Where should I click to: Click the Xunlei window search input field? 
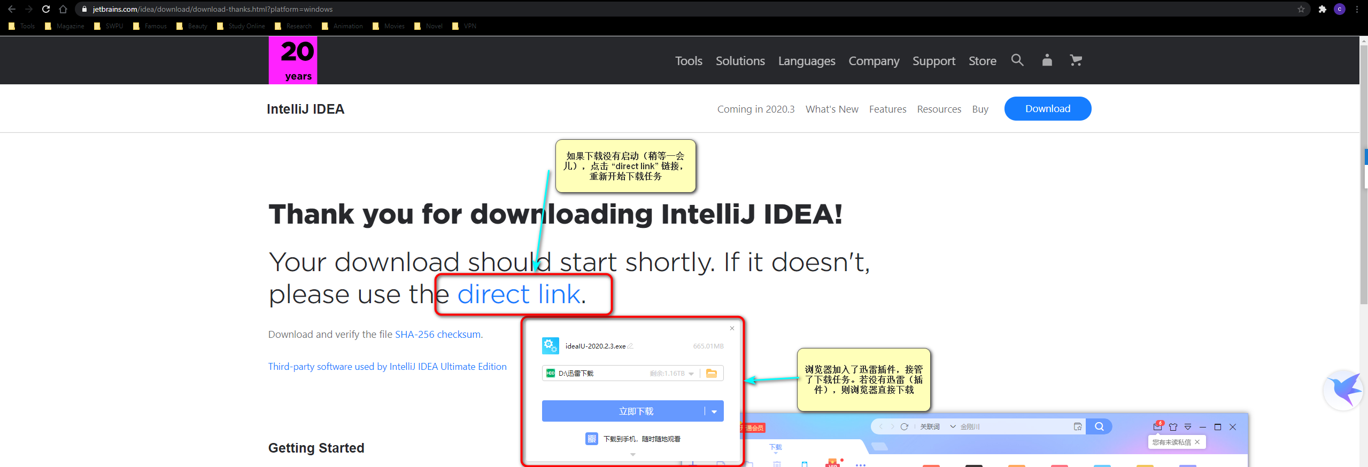pyautogui.click(x=1013, y=426)
